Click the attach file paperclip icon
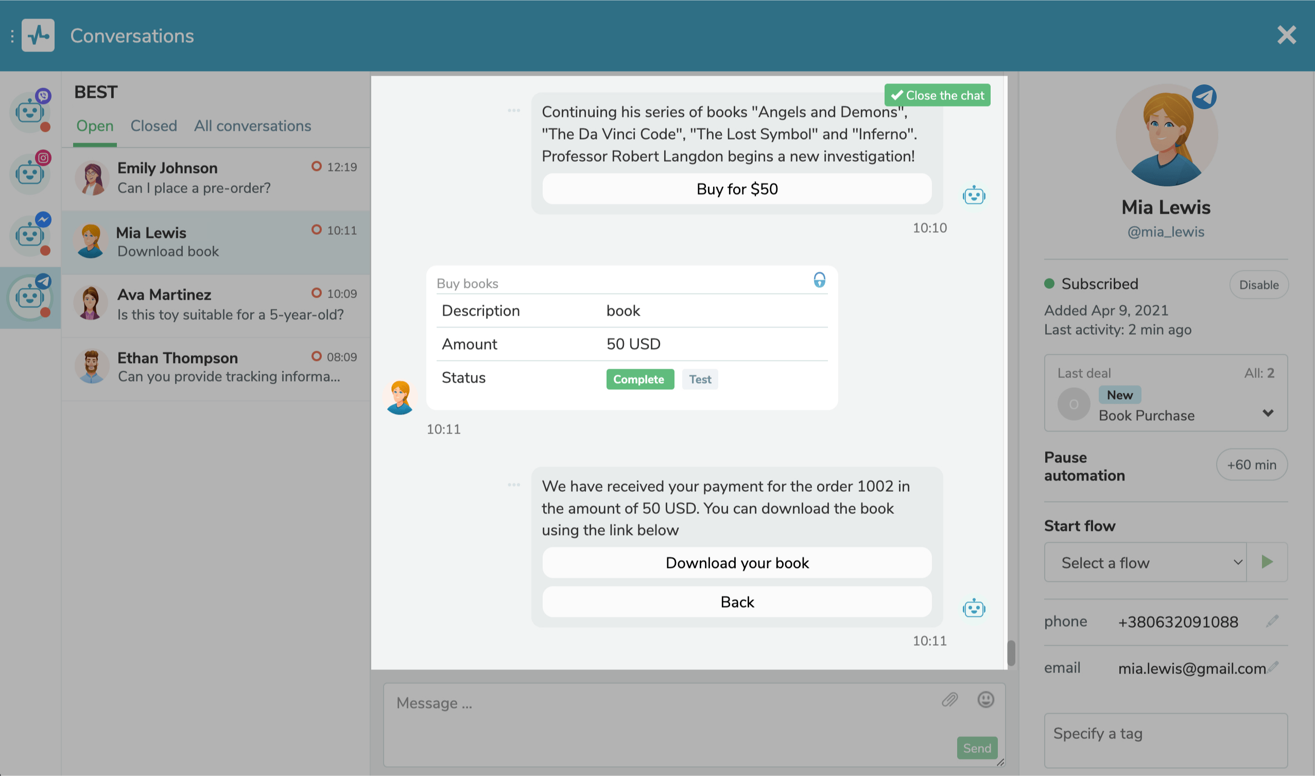The width and height of the screenshot is (1315, 776). 949,700
